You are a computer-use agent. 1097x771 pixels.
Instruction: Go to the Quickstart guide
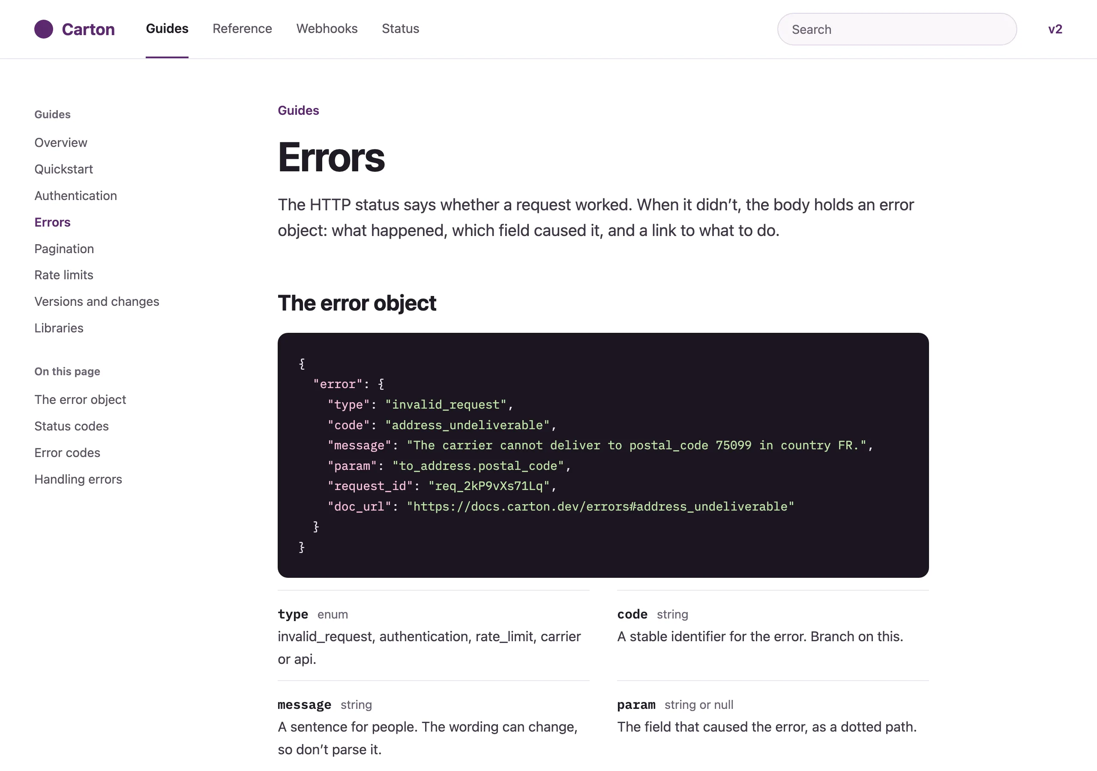pos(63,169)
